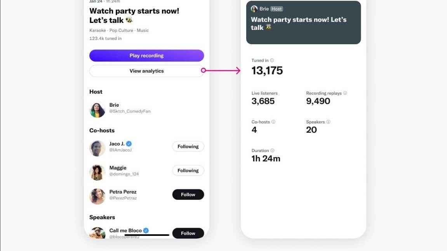Image resolution: width=447 pixels, height=251 pixels.
Task: Click Brie's small avatar in analytics card
Action: [254, 9]
